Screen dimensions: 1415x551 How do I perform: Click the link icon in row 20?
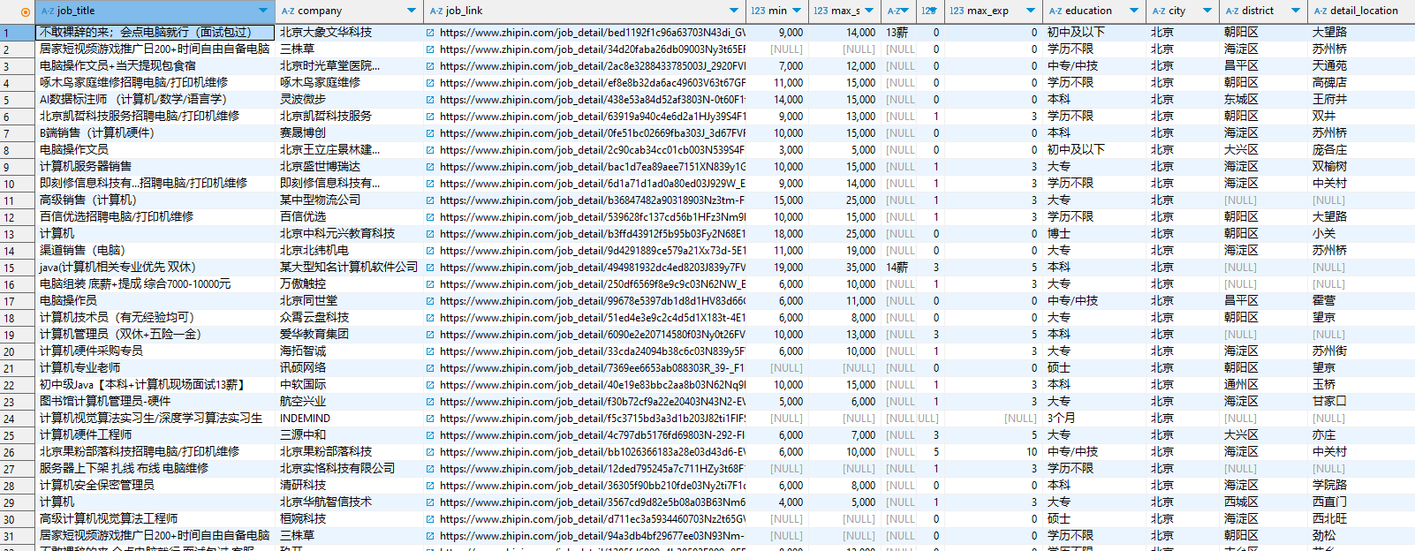[x=430, y=351]
